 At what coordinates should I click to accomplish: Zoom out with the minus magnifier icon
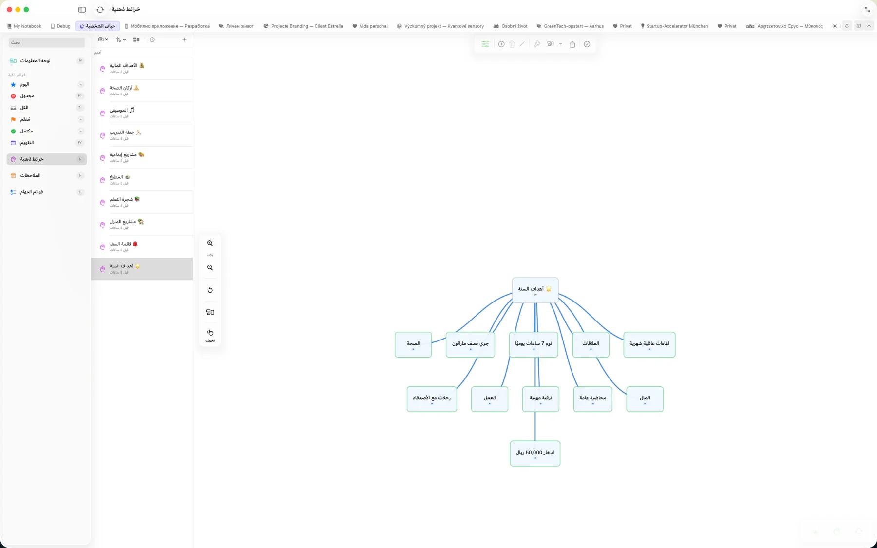tap(210, 267)
